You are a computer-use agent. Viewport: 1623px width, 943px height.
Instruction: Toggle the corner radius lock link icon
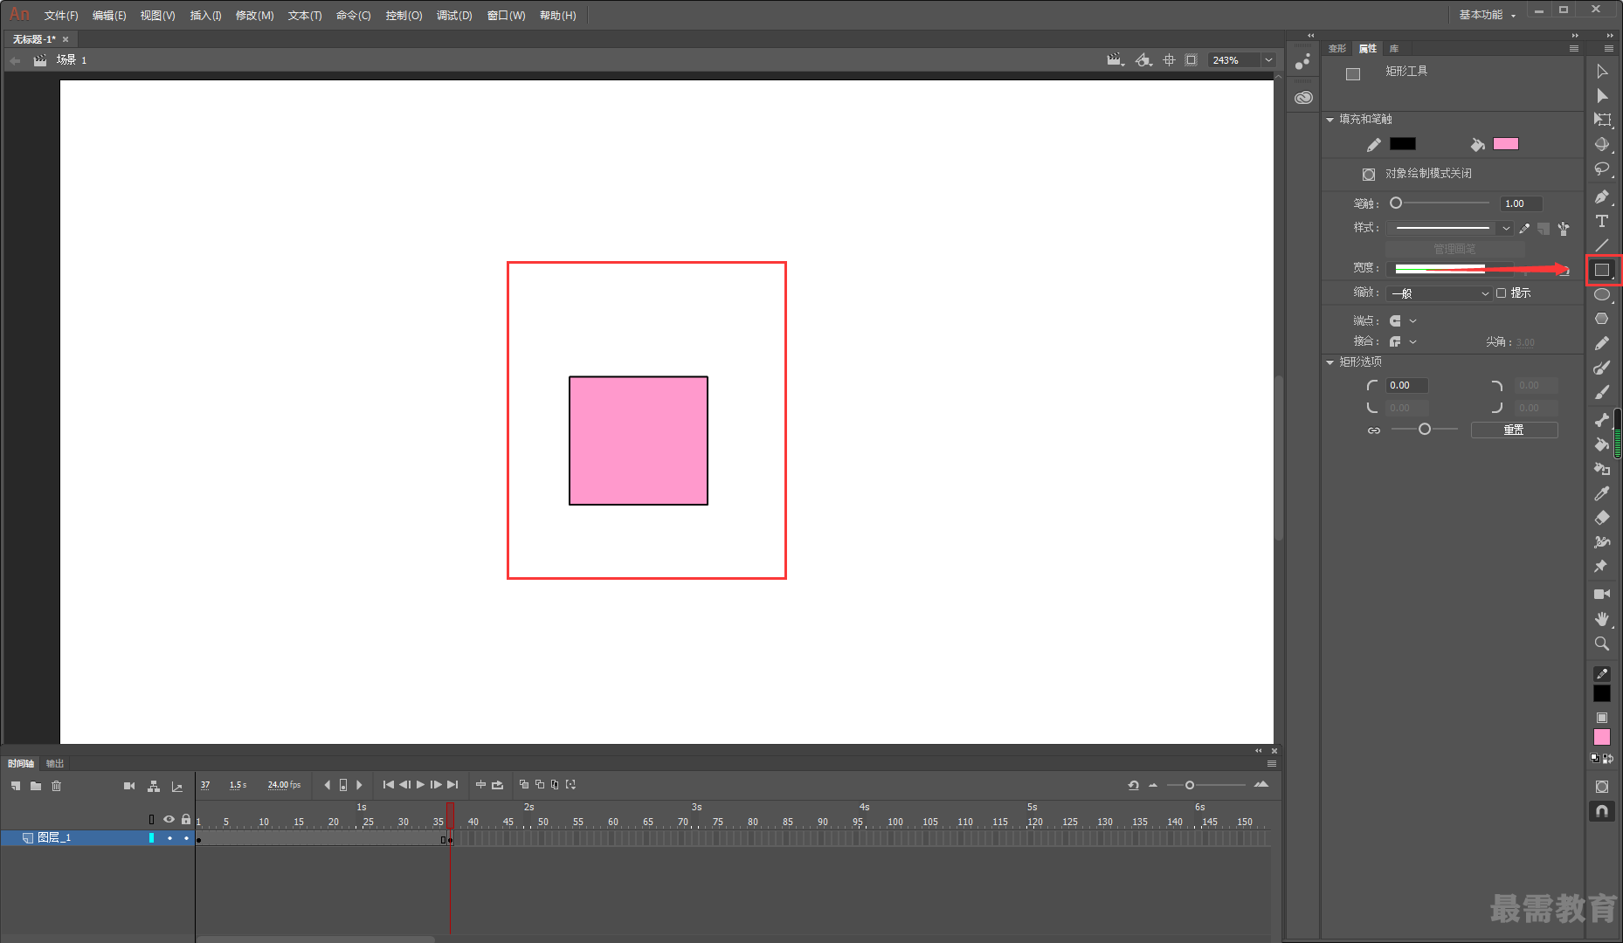[1374, 430]
